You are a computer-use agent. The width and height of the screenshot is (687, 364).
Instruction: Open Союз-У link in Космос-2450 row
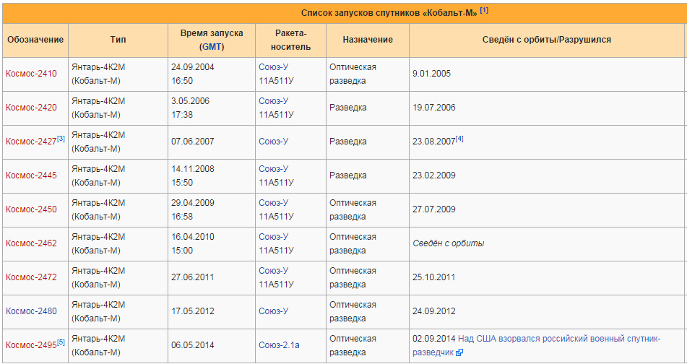click(273, 203)
